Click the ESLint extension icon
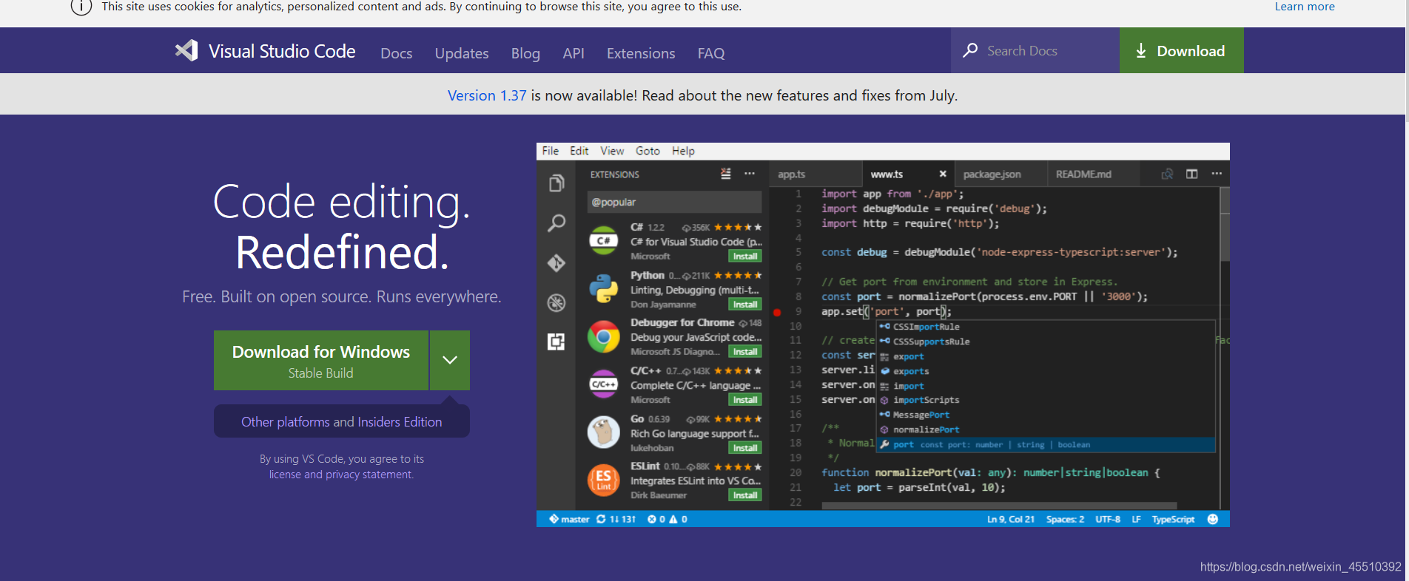This screenshot has width=1409, height=581. pyautogui.click(x=604, y=480)
